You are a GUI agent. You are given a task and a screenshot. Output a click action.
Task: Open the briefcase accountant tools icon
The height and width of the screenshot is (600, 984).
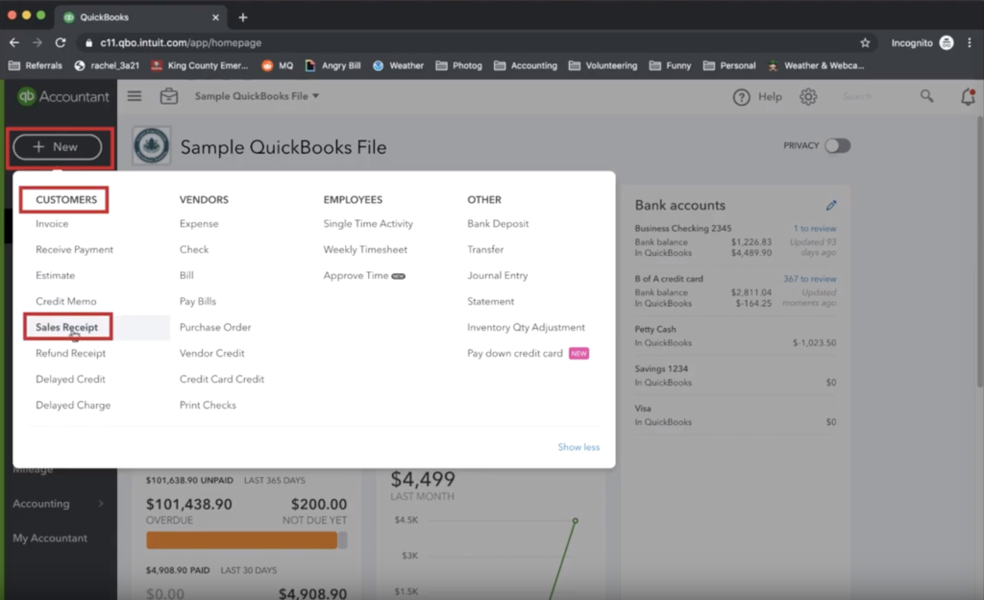169,96
